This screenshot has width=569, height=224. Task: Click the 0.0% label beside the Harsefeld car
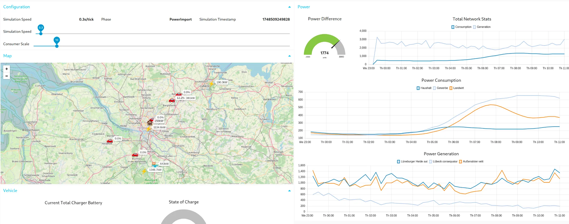[118, 139]
